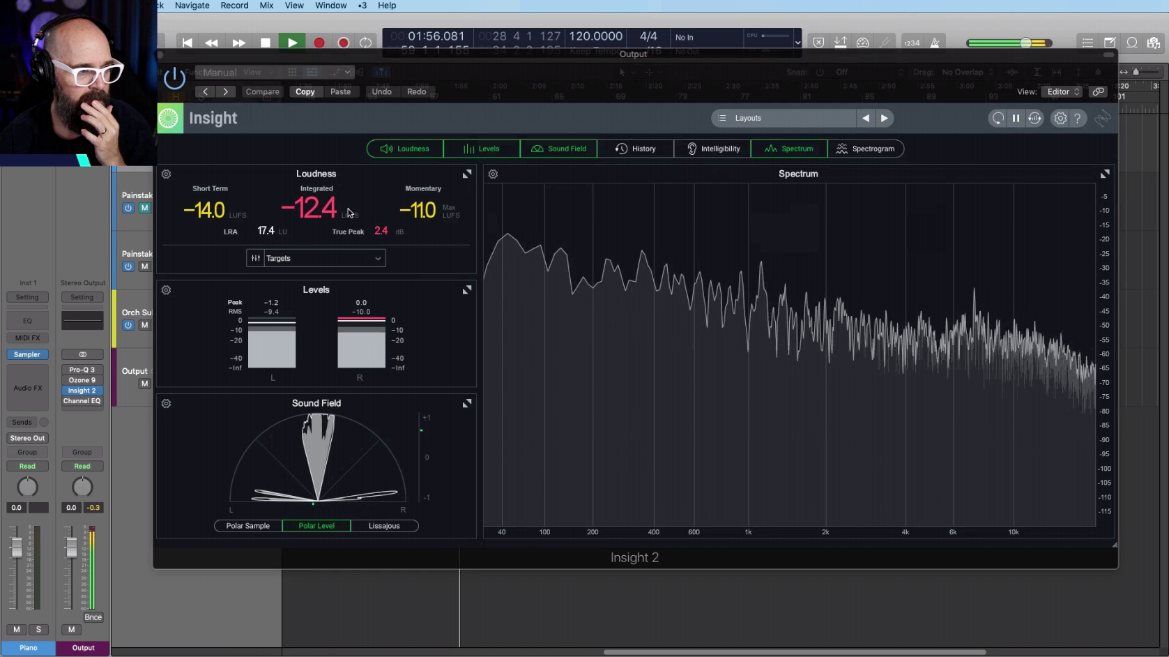The width and height of the screenshot is (1169, 657).
Task: Toggle the Levels module tab
Action: pyautogui.click(x=482, y=149)
